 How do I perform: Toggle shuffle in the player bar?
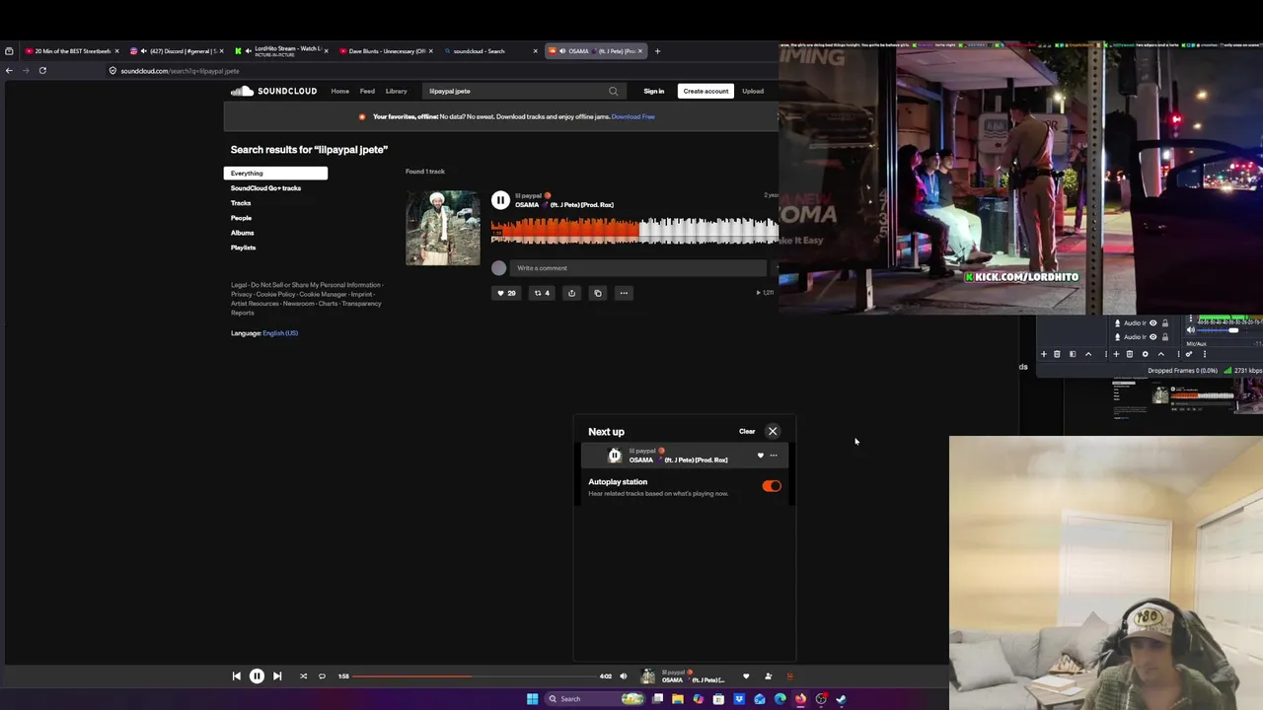point(303,675)
